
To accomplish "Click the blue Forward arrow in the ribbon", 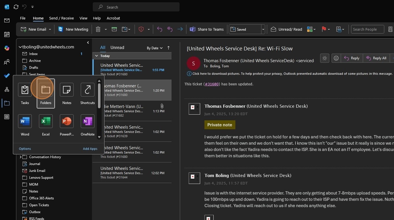I will (x=180, y=29).
